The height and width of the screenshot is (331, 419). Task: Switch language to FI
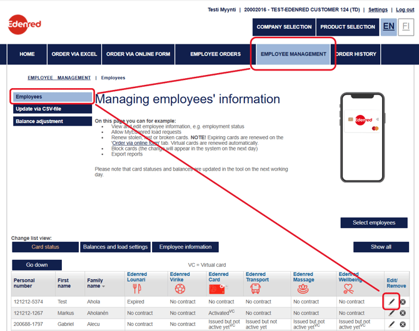(x=406, y=27)
